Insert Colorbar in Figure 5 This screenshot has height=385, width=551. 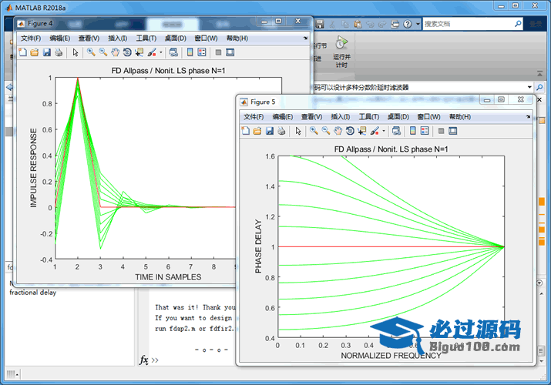(413, 131)
